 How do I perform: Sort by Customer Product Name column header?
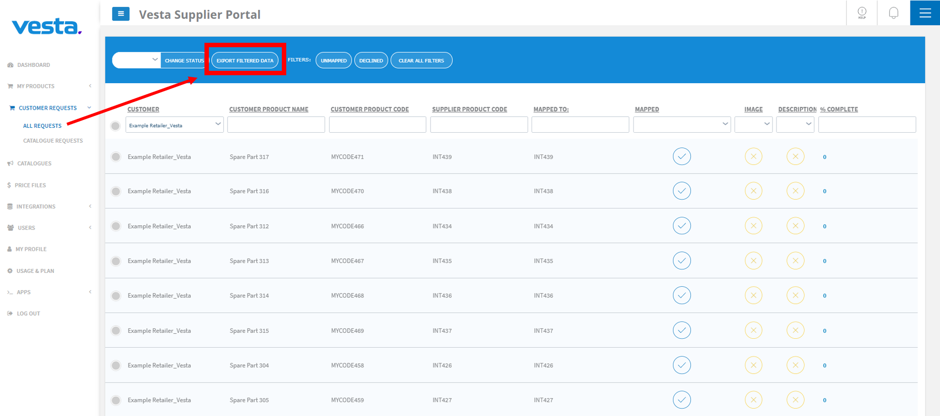[x=269, y=109]
